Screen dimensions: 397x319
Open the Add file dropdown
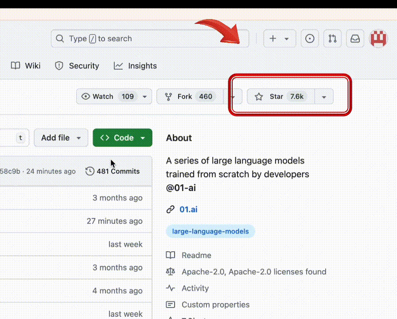[x=61, y=138]
